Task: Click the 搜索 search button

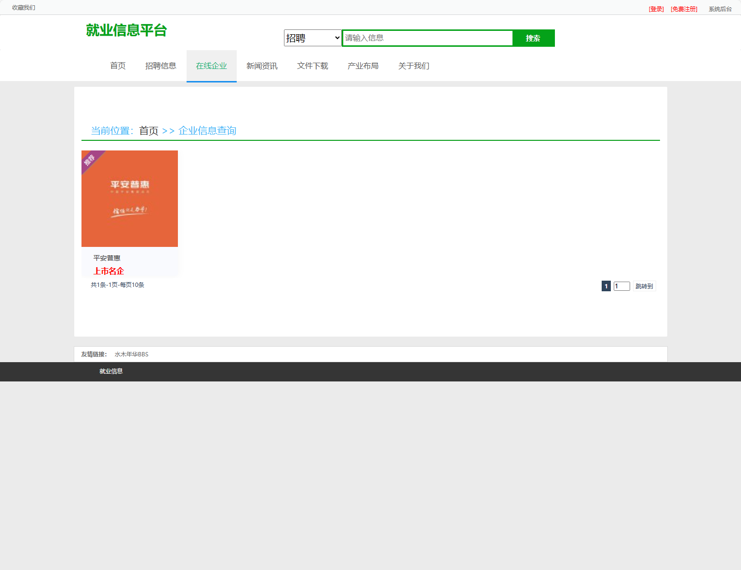Action: click(533, 38)
